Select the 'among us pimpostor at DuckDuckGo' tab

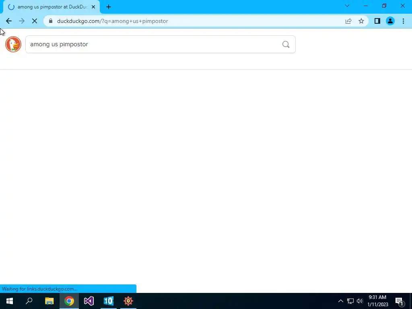(x=51, y=7)
